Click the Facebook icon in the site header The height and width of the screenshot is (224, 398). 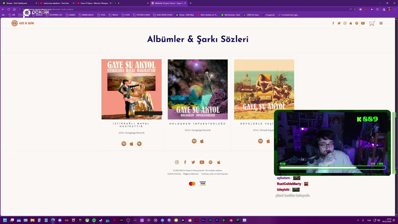333,23
